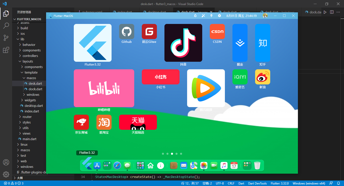Open the 小红书 red tile
The height and width of the screenshot is (186, 344).
161,77
